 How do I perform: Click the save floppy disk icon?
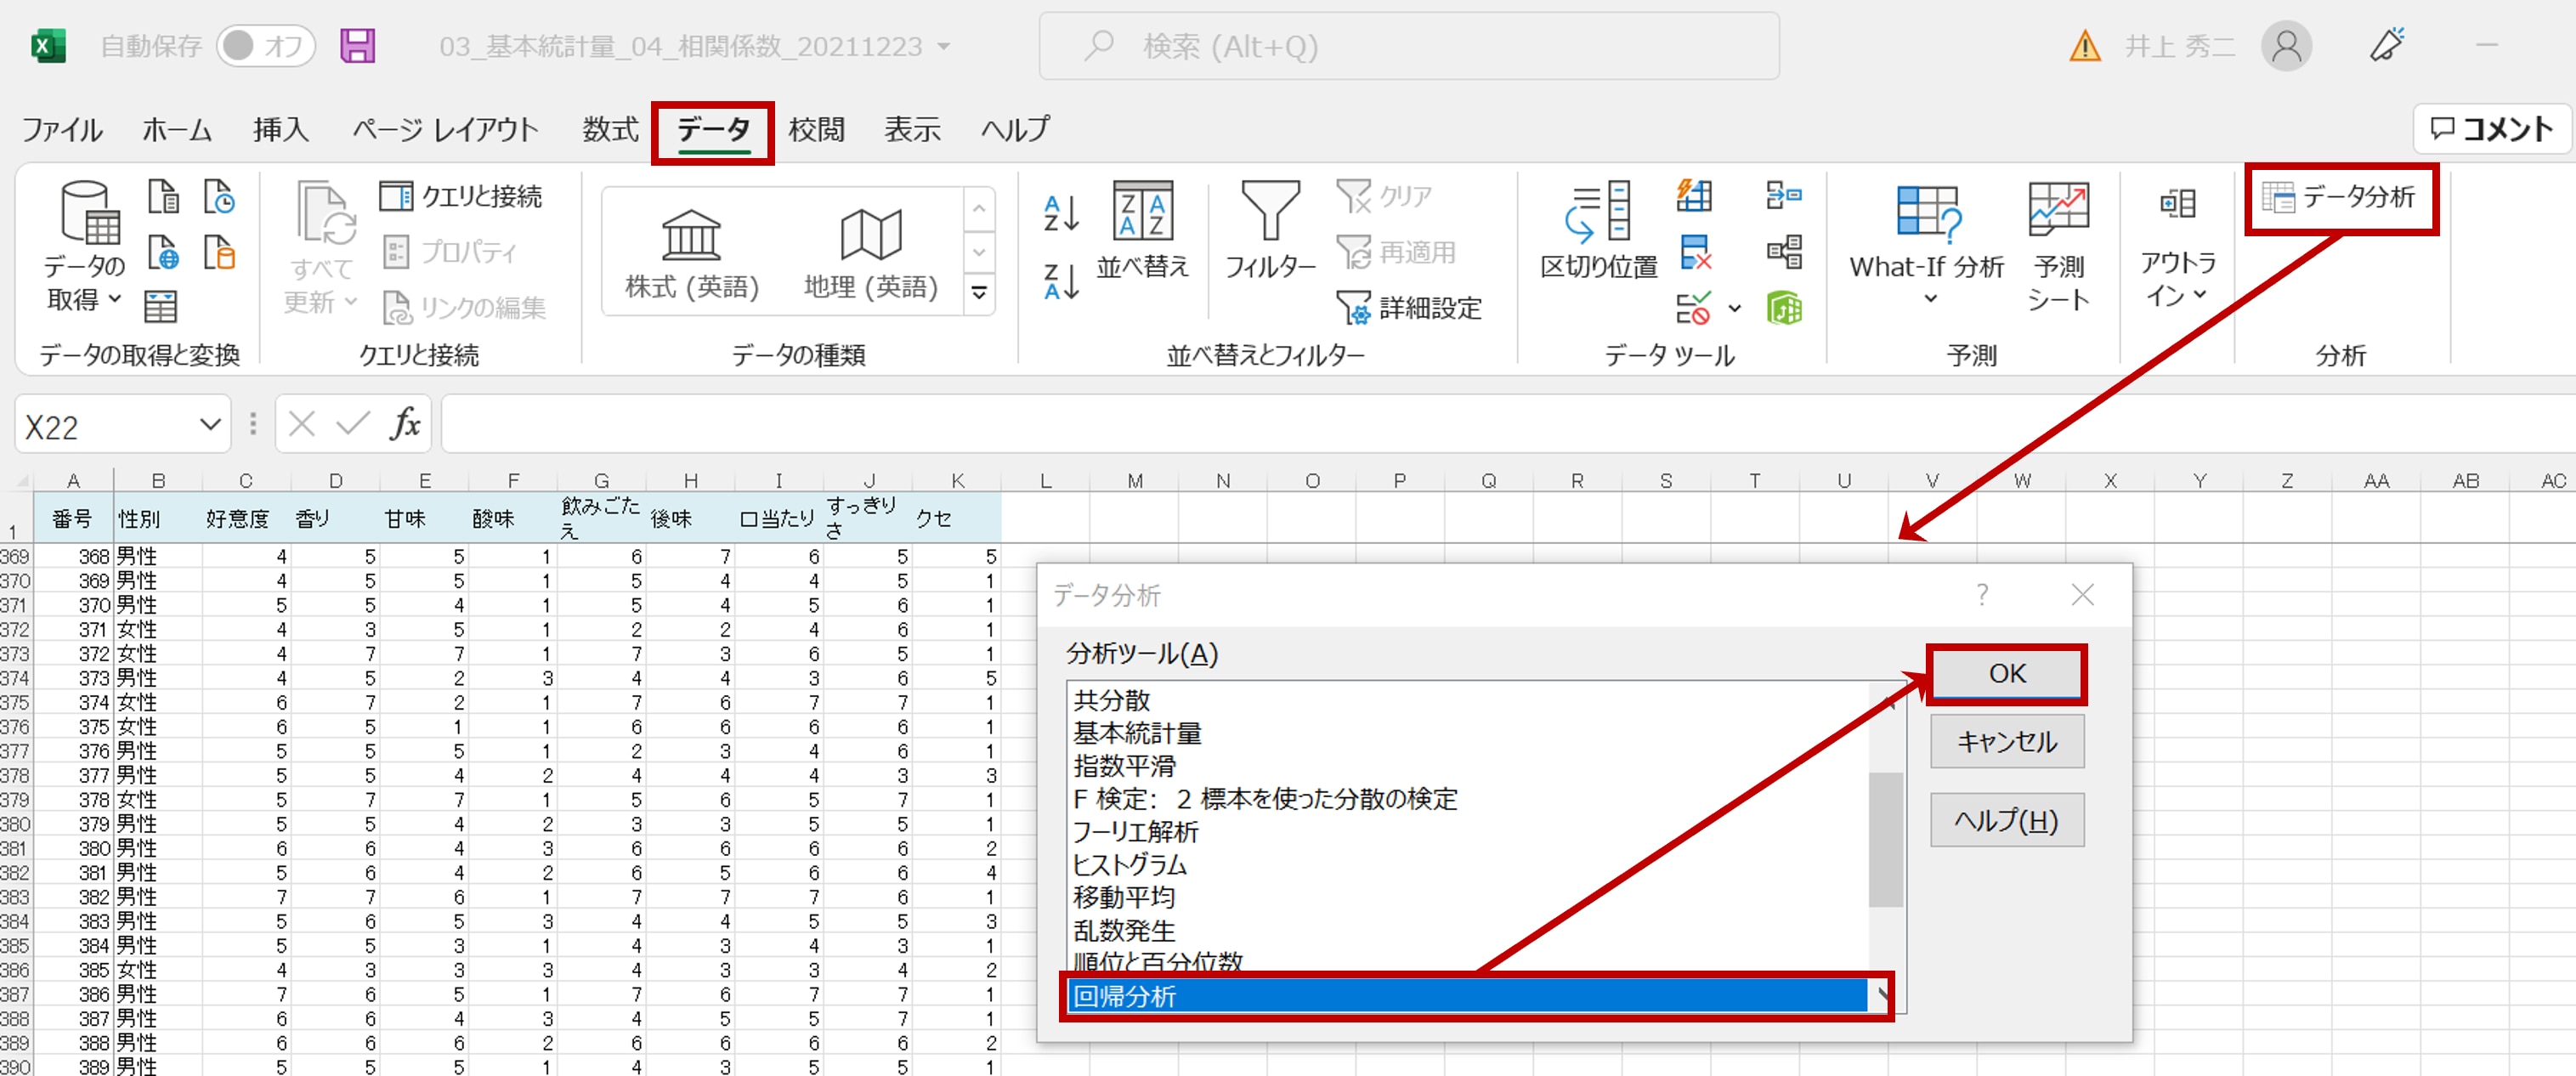click(357, 46)
